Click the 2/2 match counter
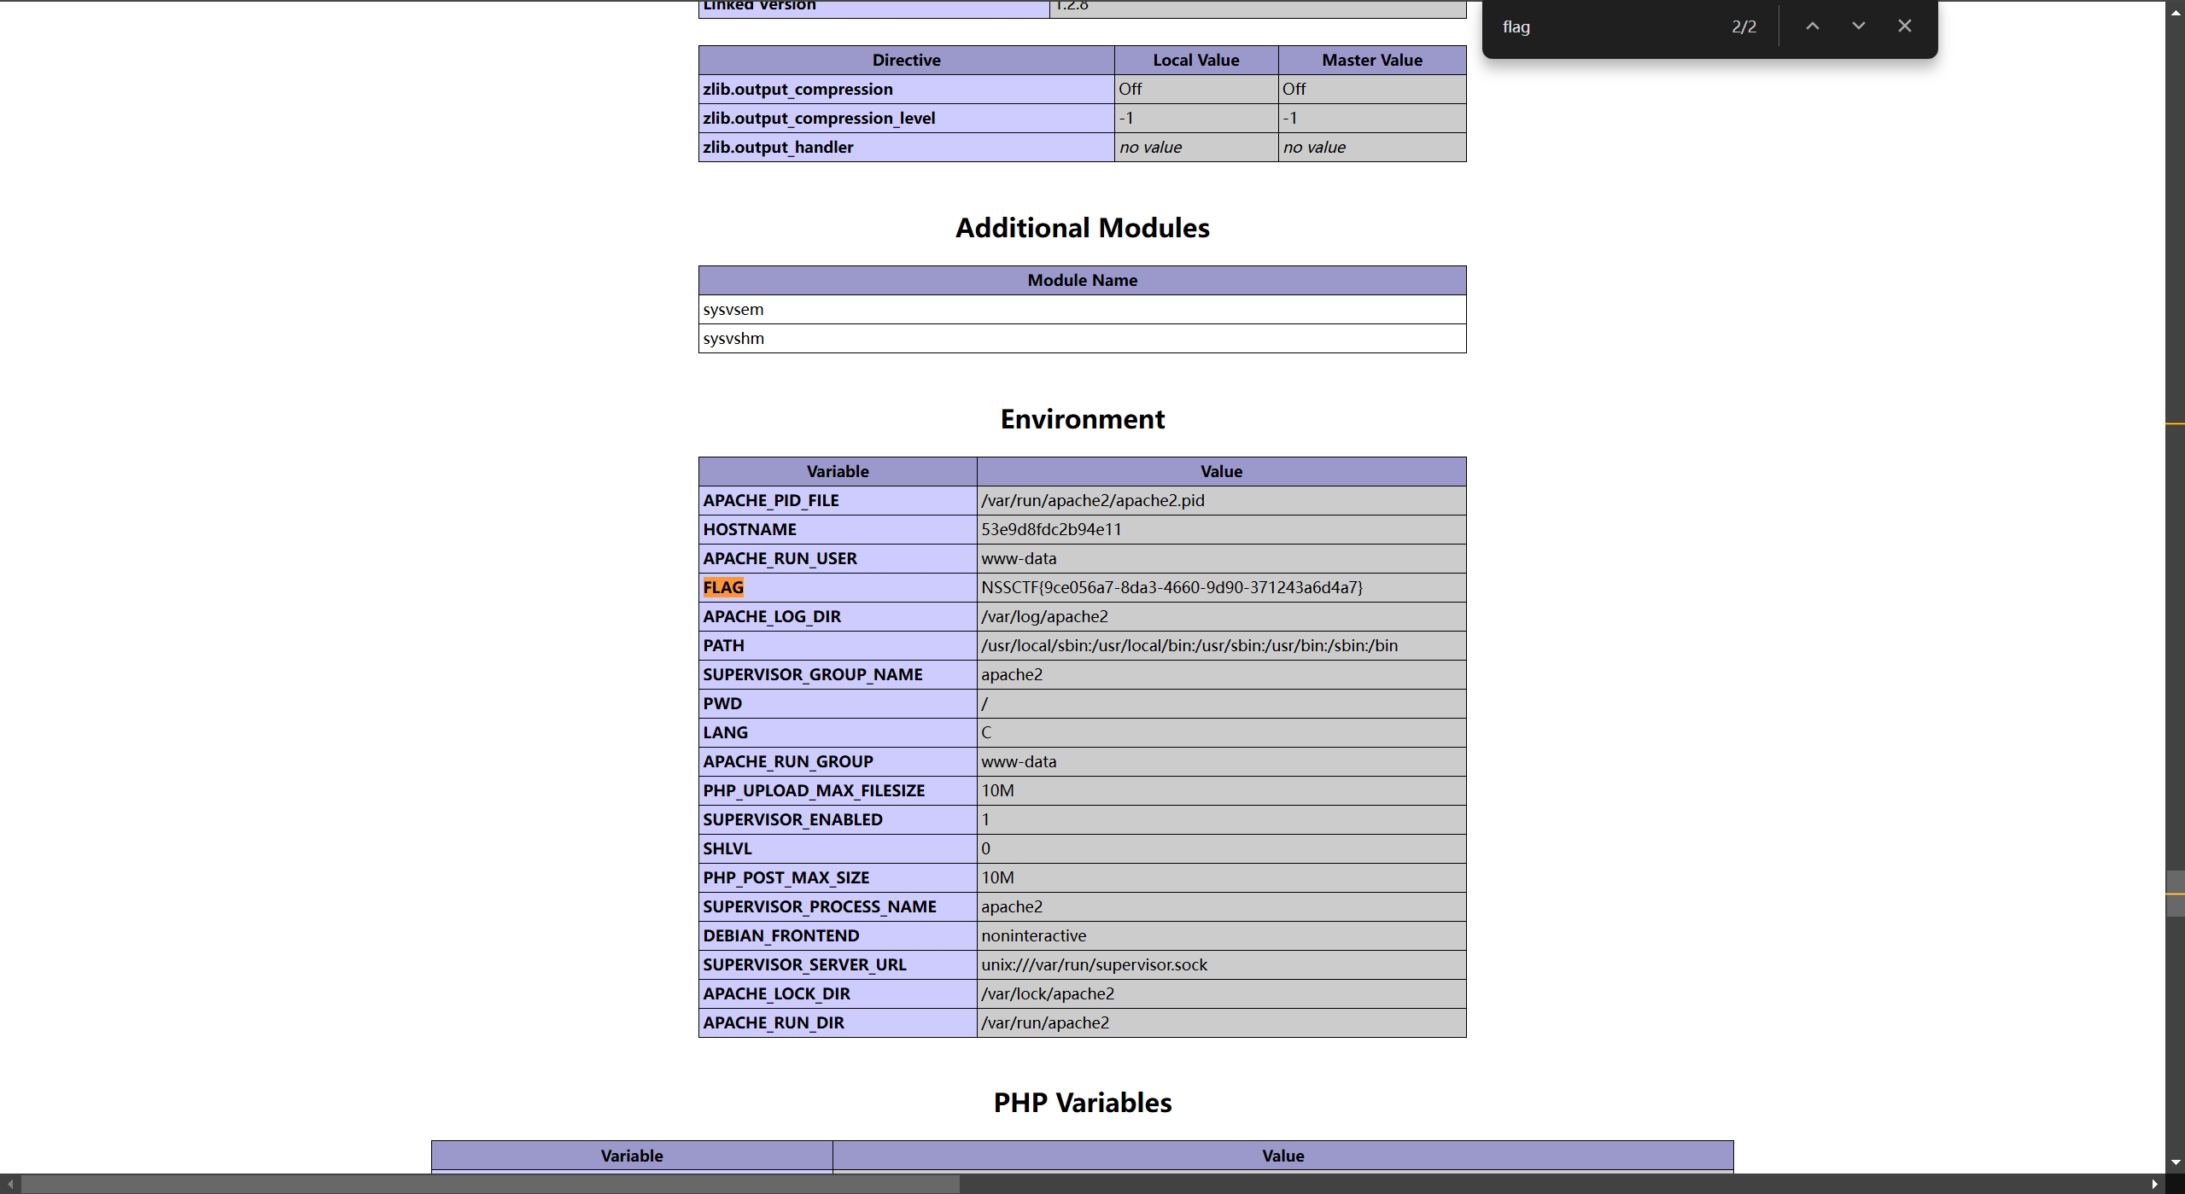The height and width of the screenshot is (1194, 2185). [1744, 26]
